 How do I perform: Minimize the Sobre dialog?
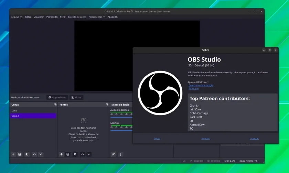point(264,50)
